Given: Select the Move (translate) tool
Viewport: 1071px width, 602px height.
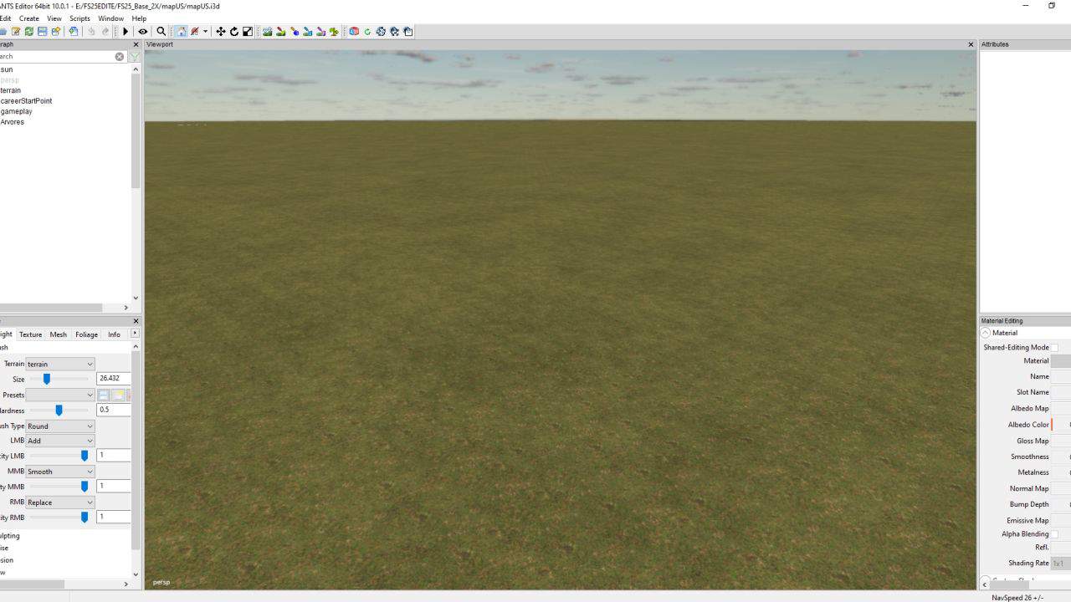Looking at the screenshot, I should click(x=221, y=32).
